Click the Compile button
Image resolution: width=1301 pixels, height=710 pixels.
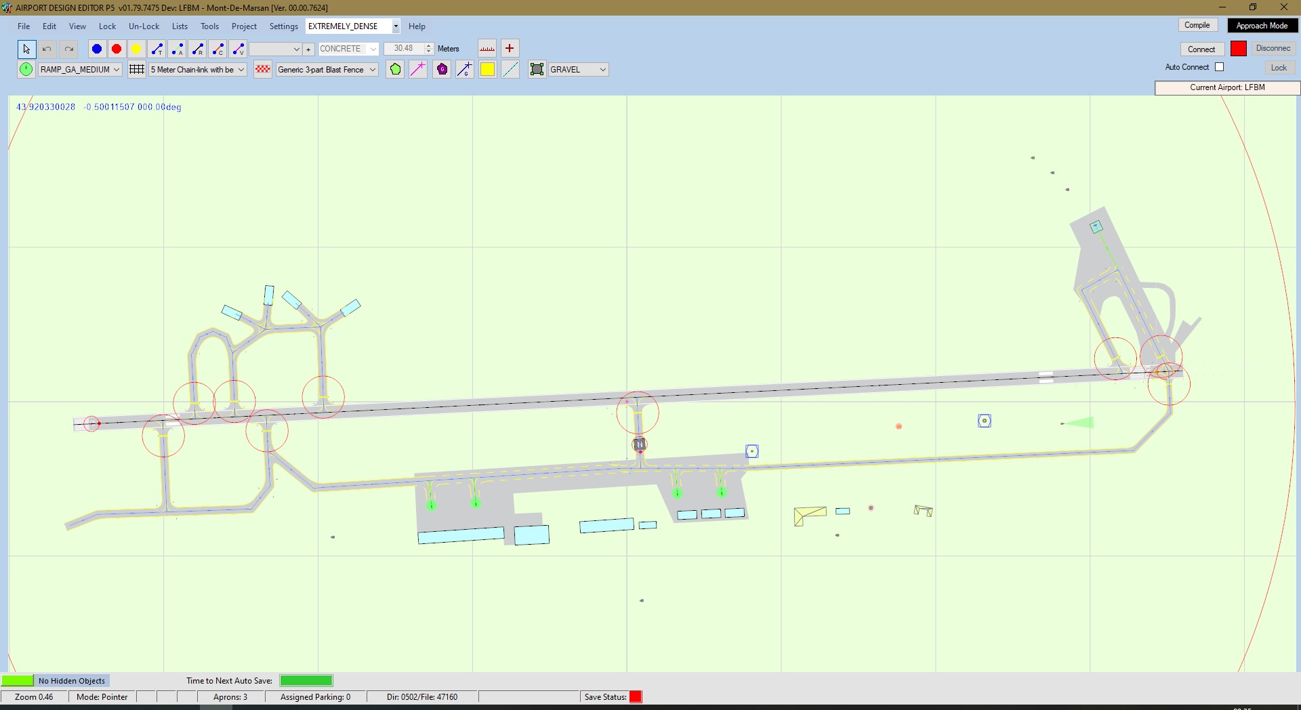(1197, 25)
